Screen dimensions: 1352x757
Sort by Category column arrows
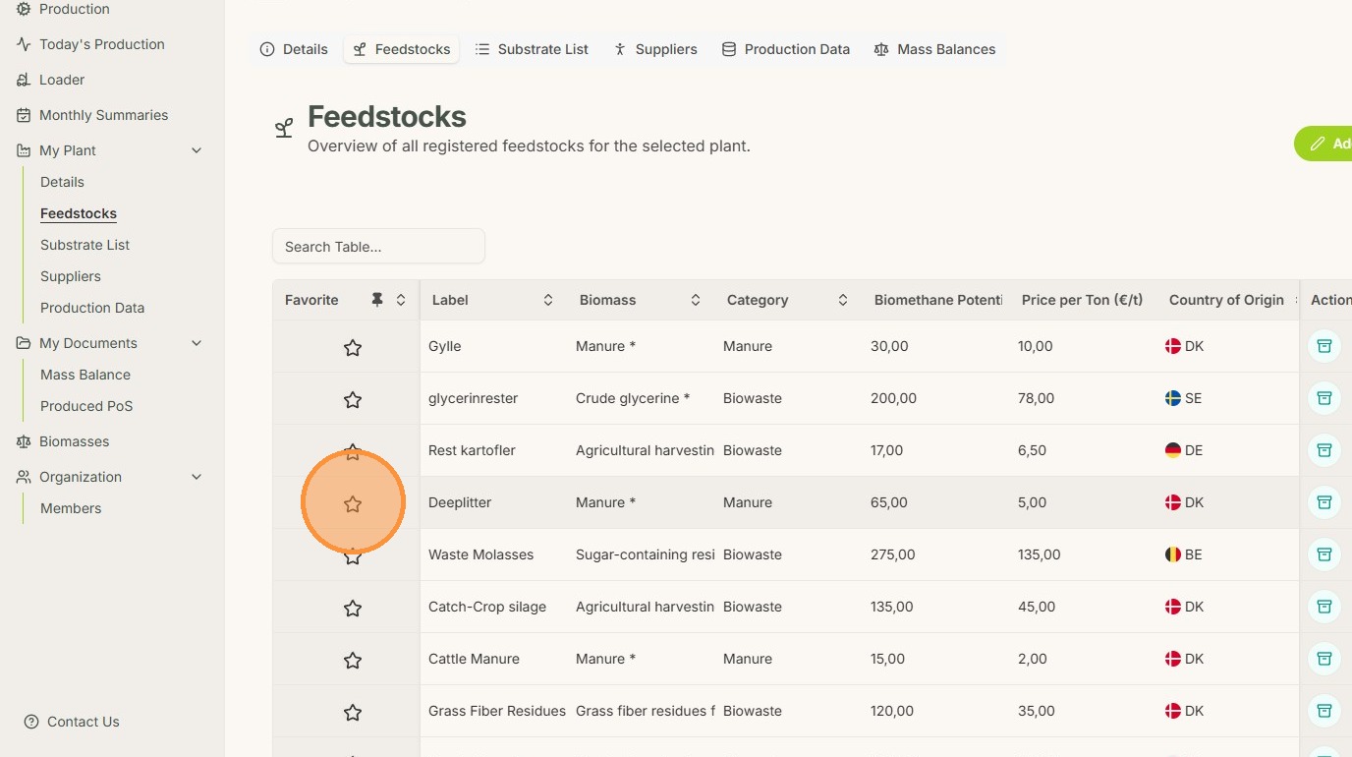[x=843, y=300]
